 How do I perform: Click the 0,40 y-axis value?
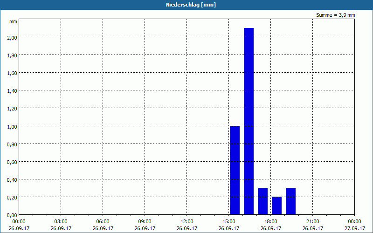coord(12,180)
